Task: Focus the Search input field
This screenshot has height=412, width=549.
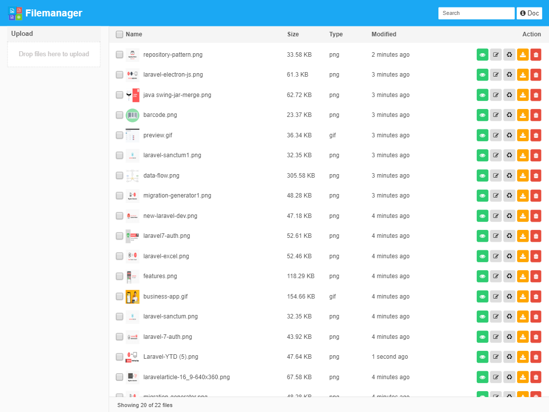Action: tap(476, 13)
